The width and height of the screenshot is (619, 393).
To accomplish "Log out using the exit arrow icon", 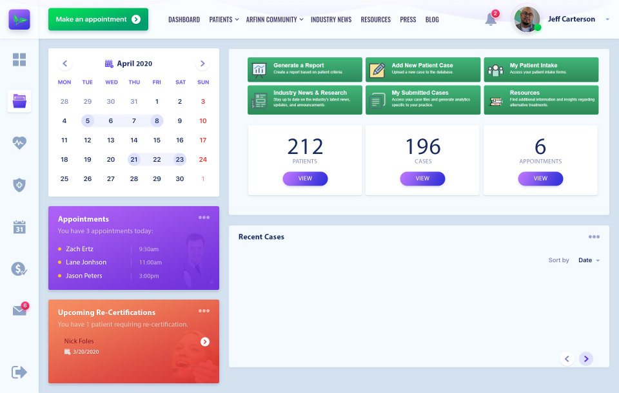I will pos(19,372).
